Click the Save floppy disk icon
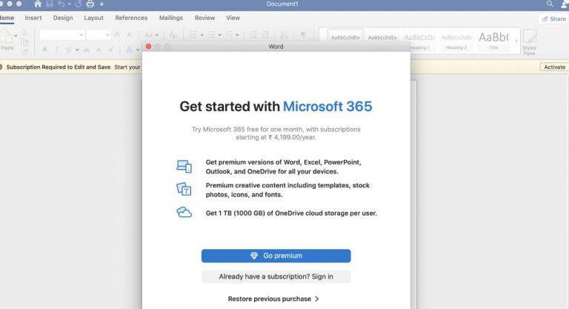 [50, 4]
